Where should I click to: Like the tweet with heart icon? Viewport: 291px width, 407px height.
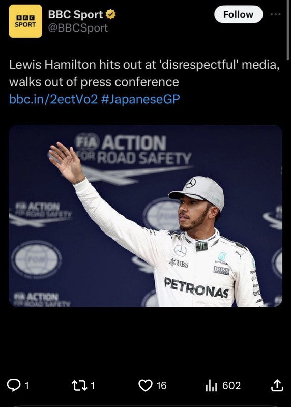click(145, 385)
